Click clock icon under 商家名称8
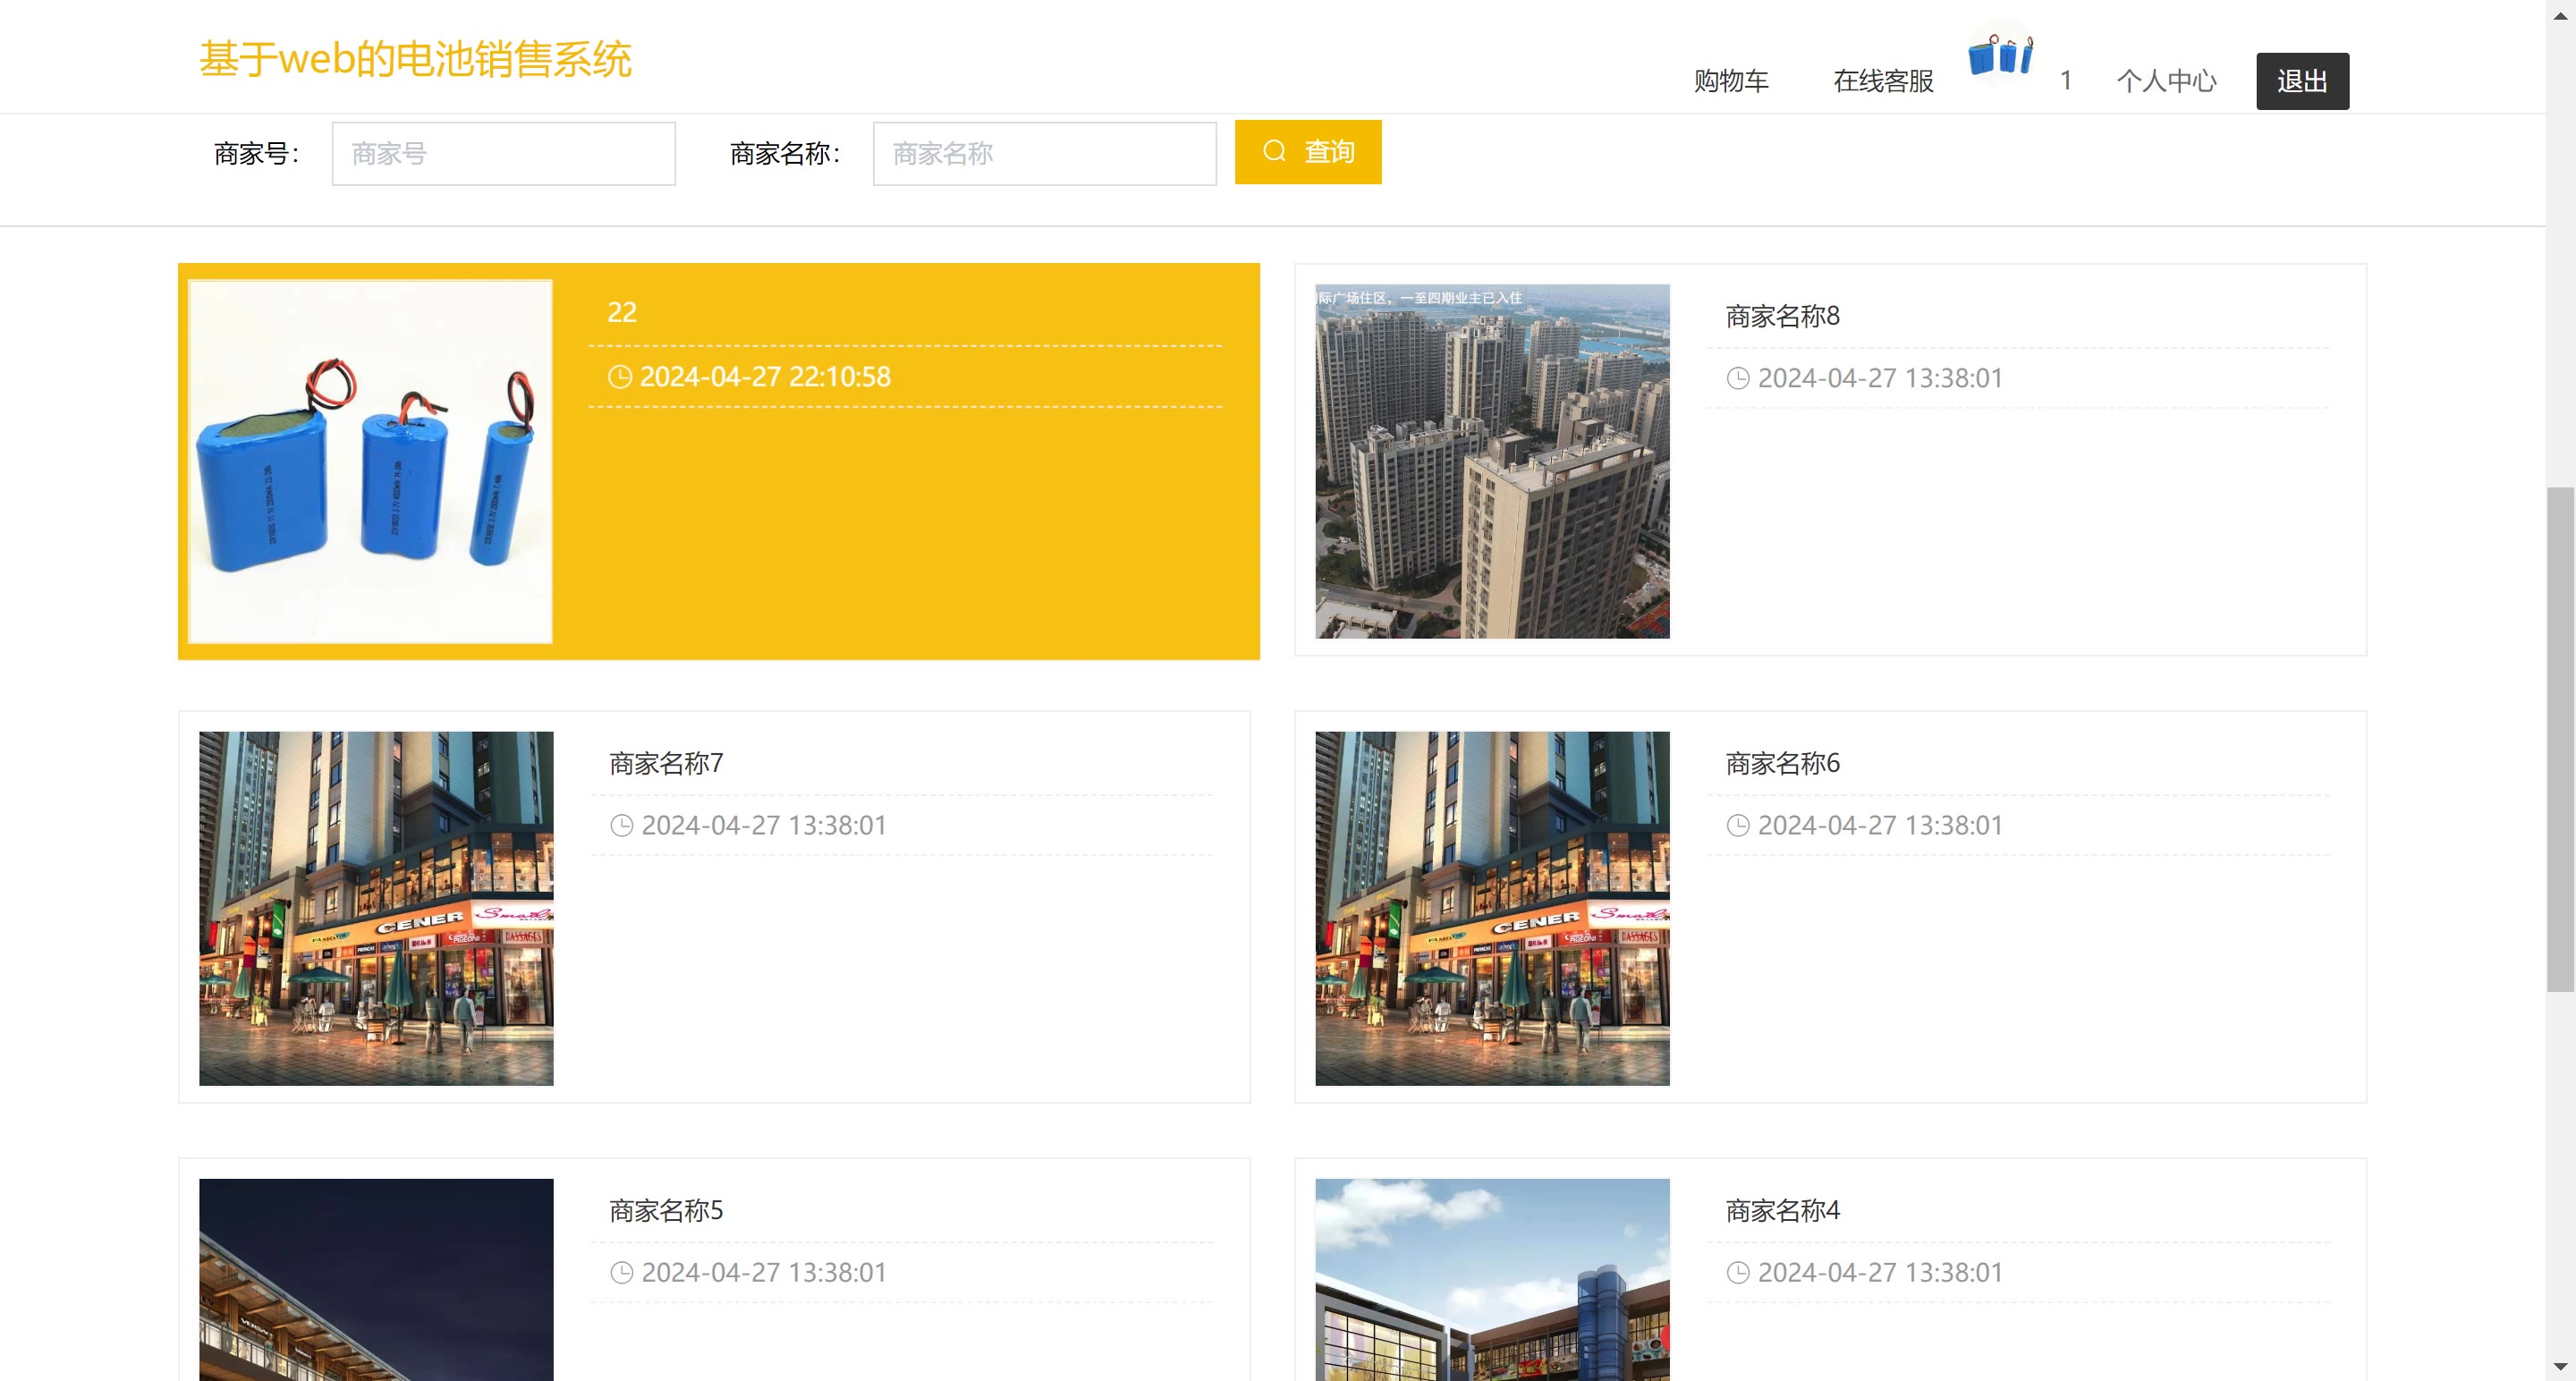Screen dimensions: 2576x1381 point(1738,378)
